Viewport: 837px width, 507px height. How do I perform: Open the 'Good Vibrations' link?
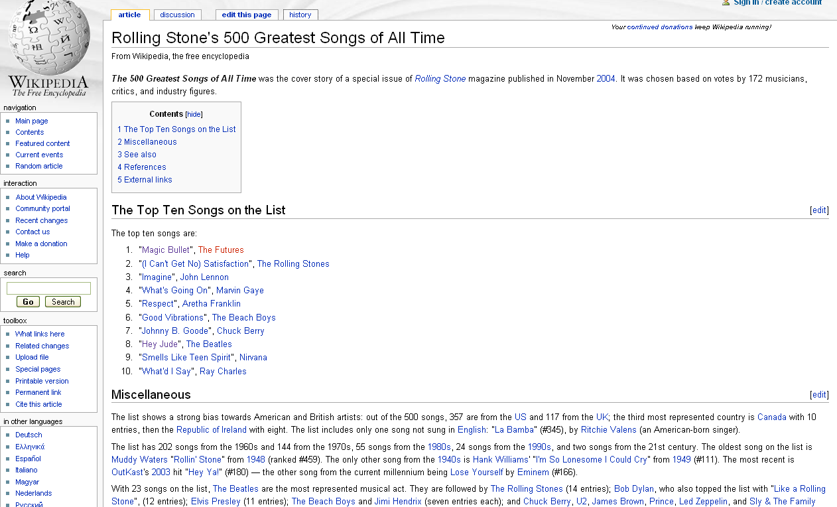click(173, 318)
